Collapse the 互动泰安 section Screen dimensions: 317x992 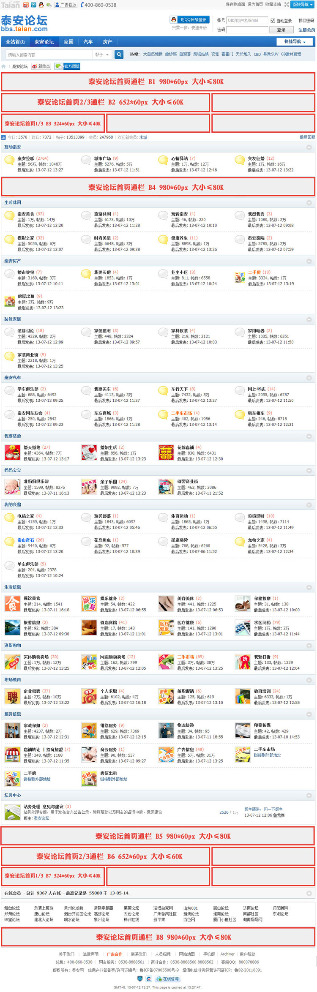[x=309, y=147]
